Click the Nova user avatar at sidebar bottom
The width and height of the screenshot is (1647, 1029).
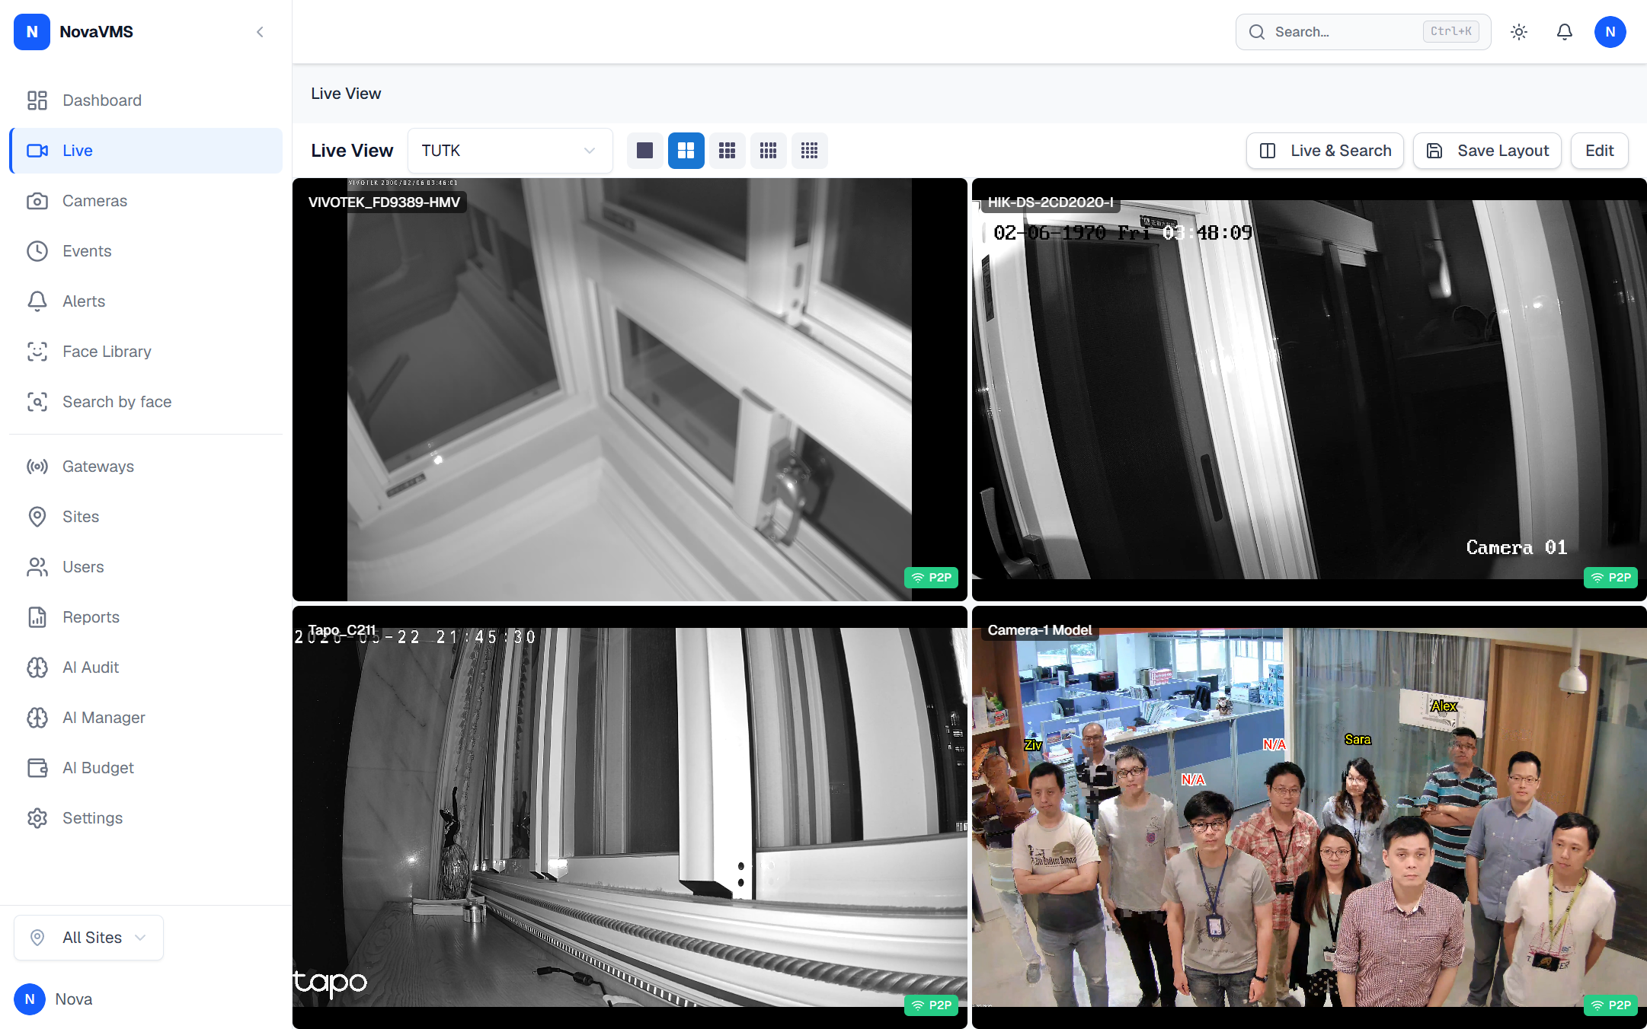(30, 999)
